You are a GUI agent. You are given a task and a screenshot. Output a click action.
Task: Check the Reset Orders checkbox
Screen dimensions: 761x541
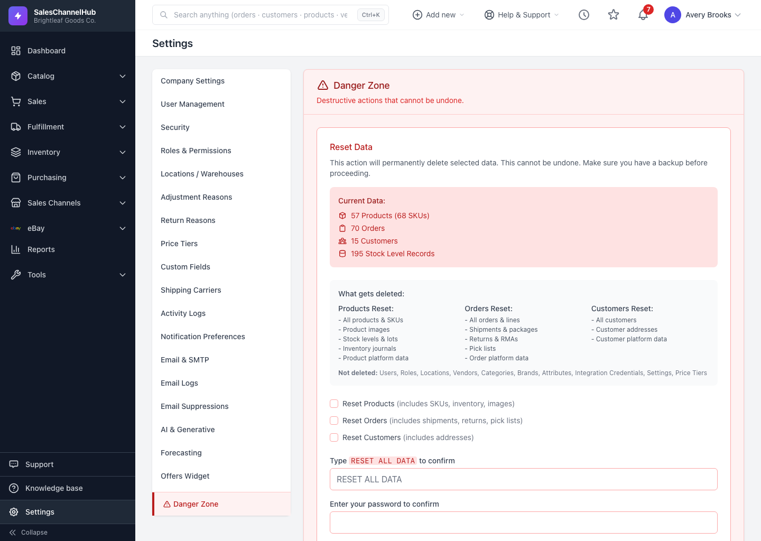coord(334,421)
